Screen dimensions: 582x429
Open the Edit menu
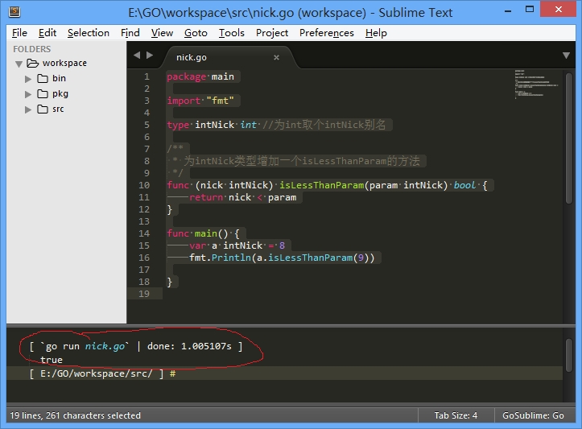(x=47, y=33)
